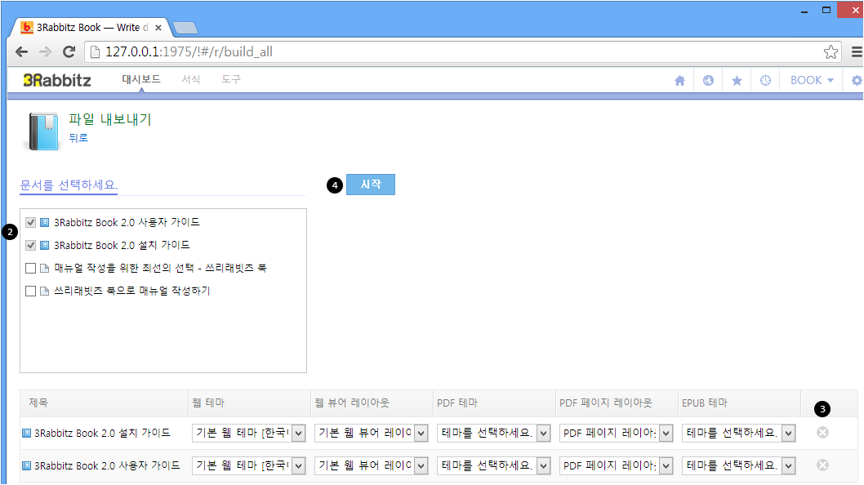Viewport: 864px width, 485px height.
Task: Click 쓰리래빗츠 북으로 매뉴얼 작성하기 list entry text
Action: pyautogui.click(x=132, y=291)
